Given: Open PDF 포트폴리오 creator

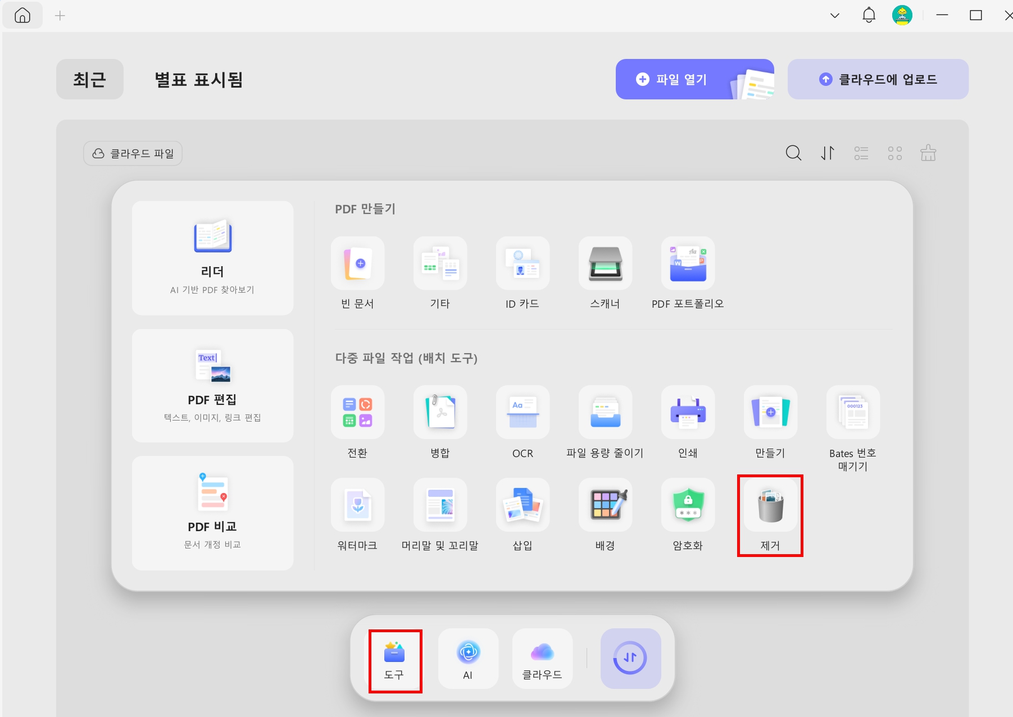Looking at the screenshot, I should click(x=688, y=263).
